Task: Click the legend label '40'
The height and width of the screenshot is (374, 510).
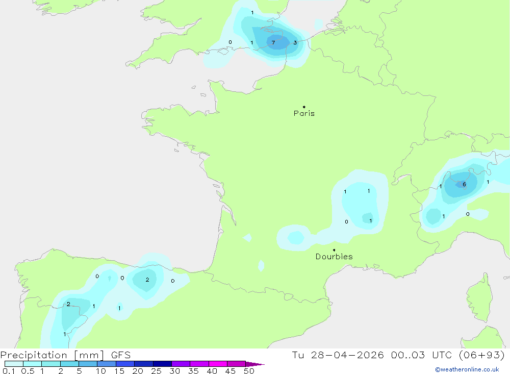Action: point(212,371)
